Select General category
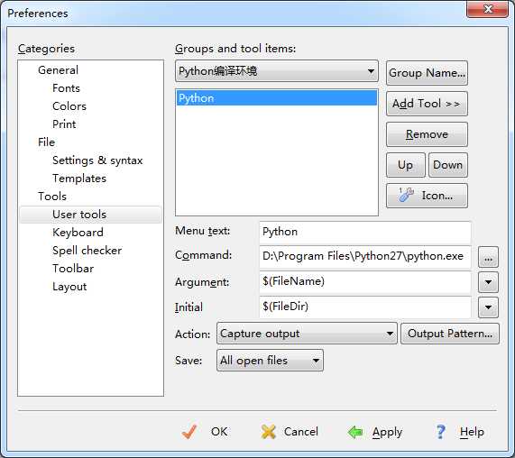This screenshot has height=458, width=515. tap(58, 70)
